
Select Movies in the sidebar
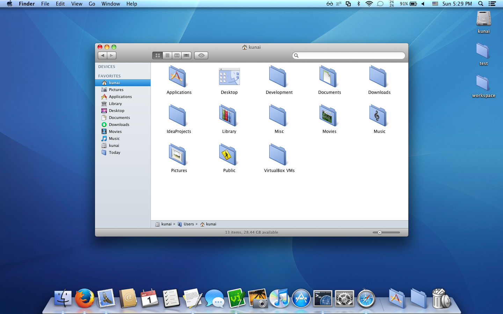(123, 132)
